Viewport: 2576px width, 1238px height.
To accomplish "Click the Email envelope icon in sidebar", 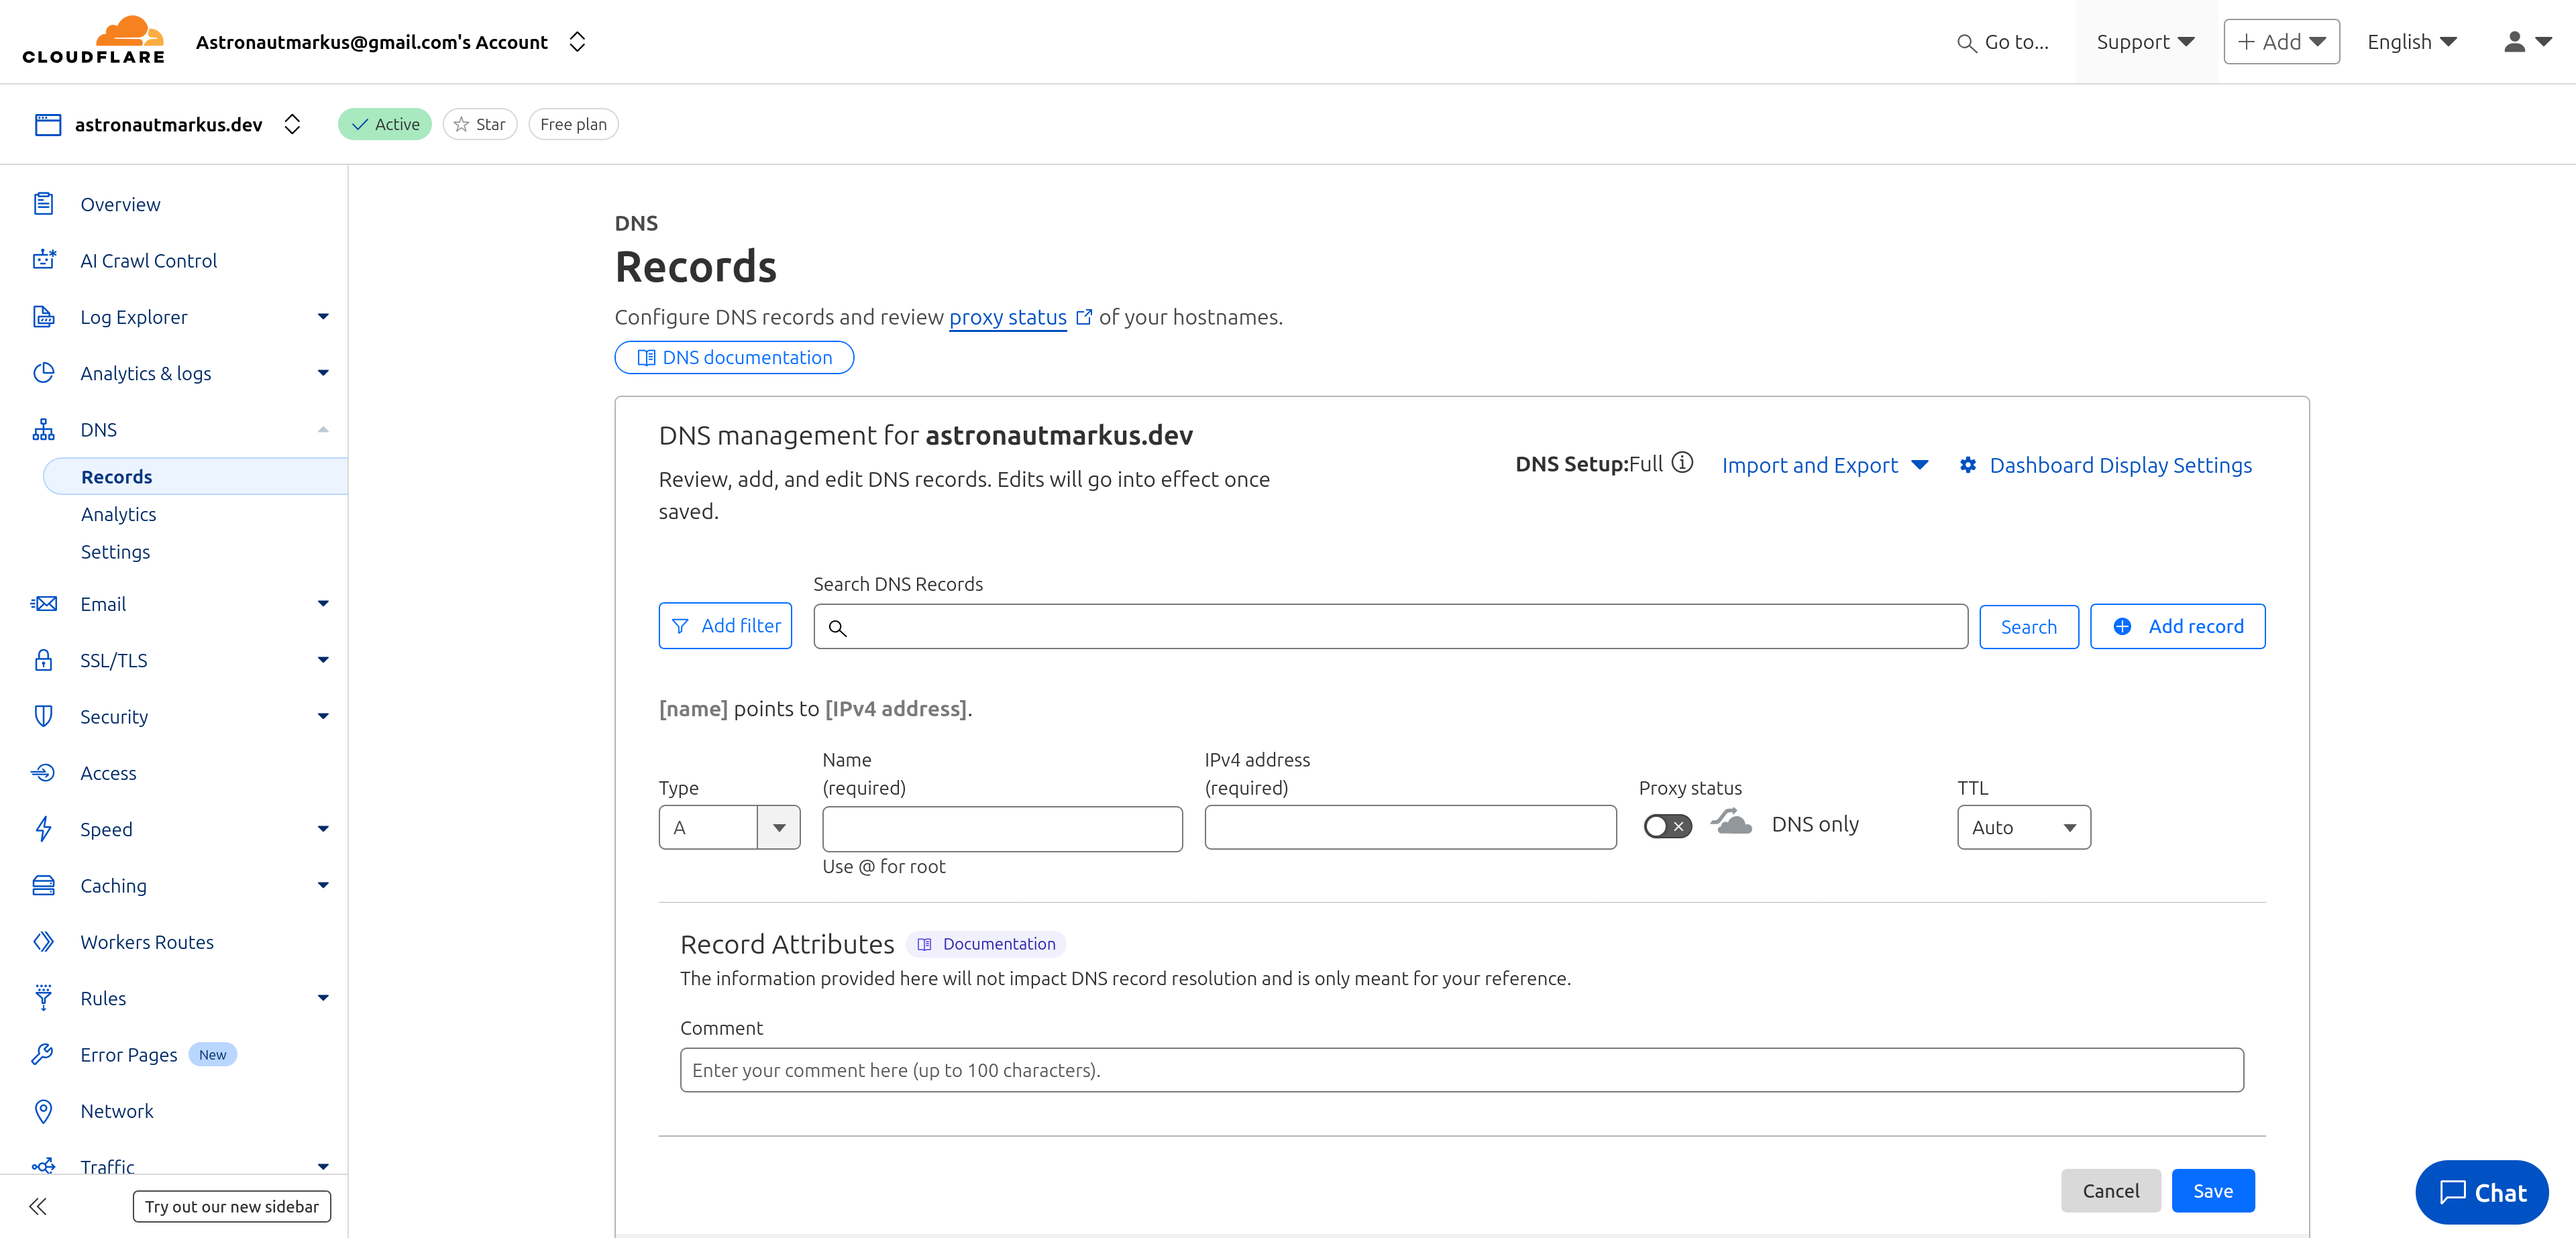I will click(x=44, y=603).
